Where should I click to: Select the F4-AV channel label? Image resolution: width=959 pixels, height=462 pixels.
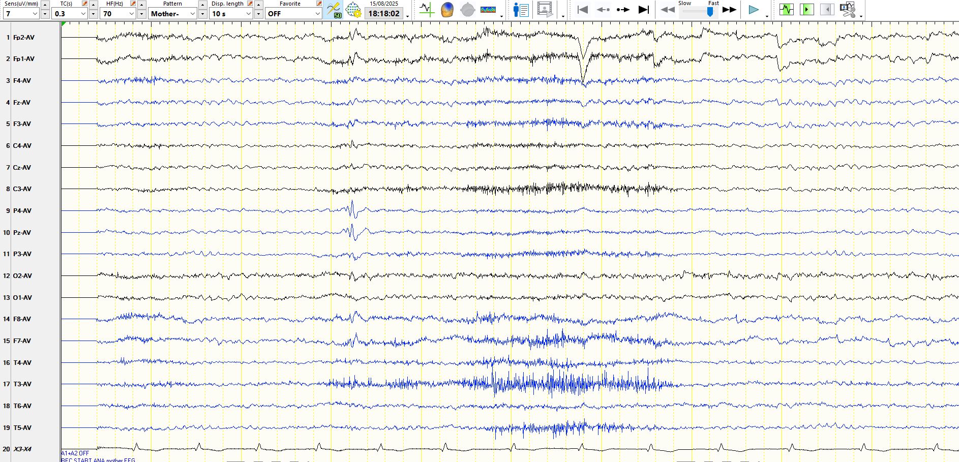[22, 80]
